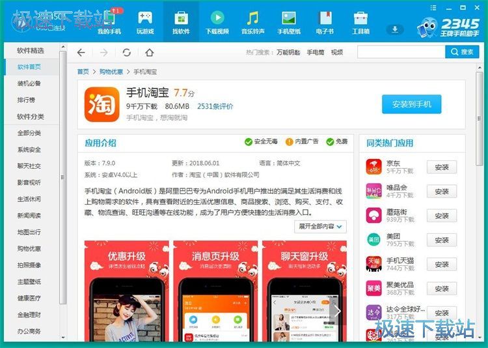Click inside the search input field
The width and height of the screenshot is (488, 348).
(x=401, y=51)
